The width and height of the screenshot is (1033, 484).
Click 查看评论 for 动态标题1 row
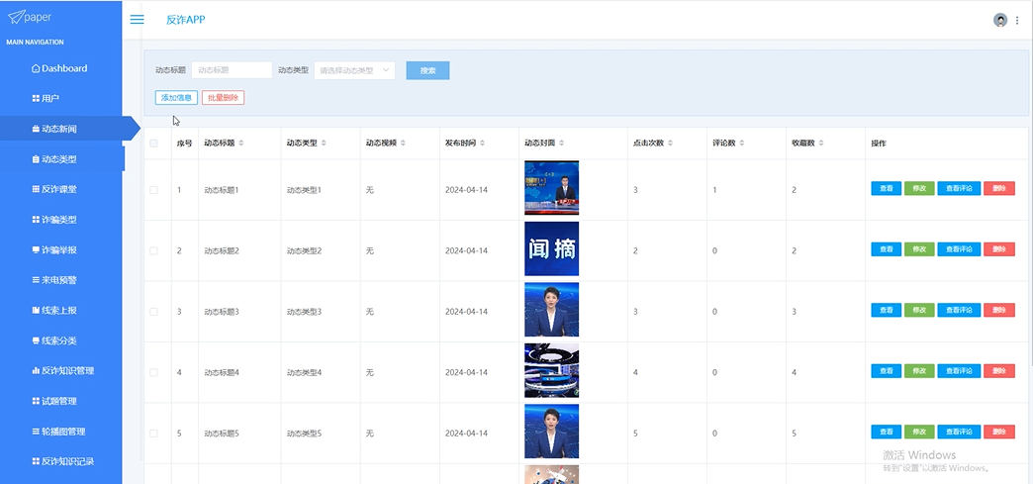pyautogui.click(x=959, y=189)
